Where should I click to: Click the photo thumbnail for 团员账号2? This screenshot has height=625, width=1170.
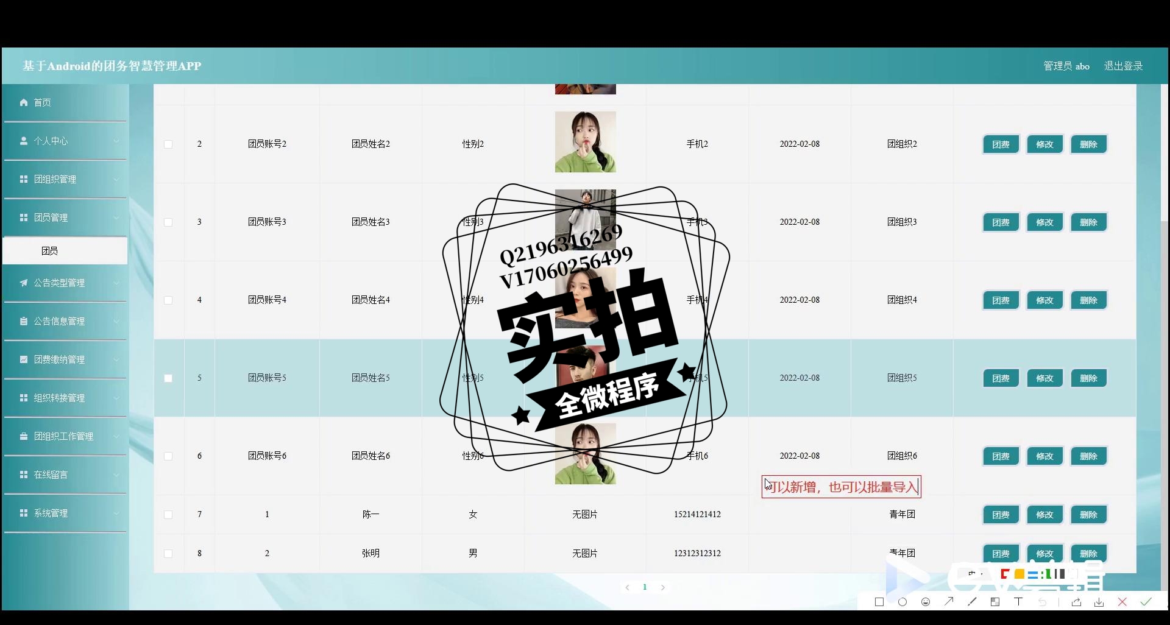585,142
